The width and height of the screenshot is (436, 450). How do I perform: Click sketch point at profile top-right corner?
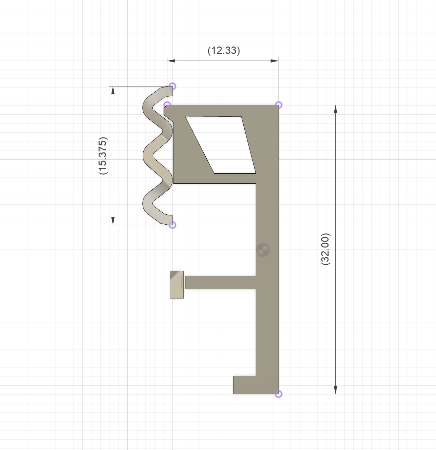click(279, 105)
